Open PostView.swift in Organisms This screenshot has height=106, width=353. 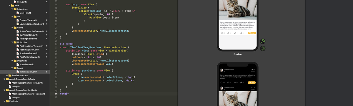coord(26,64)
